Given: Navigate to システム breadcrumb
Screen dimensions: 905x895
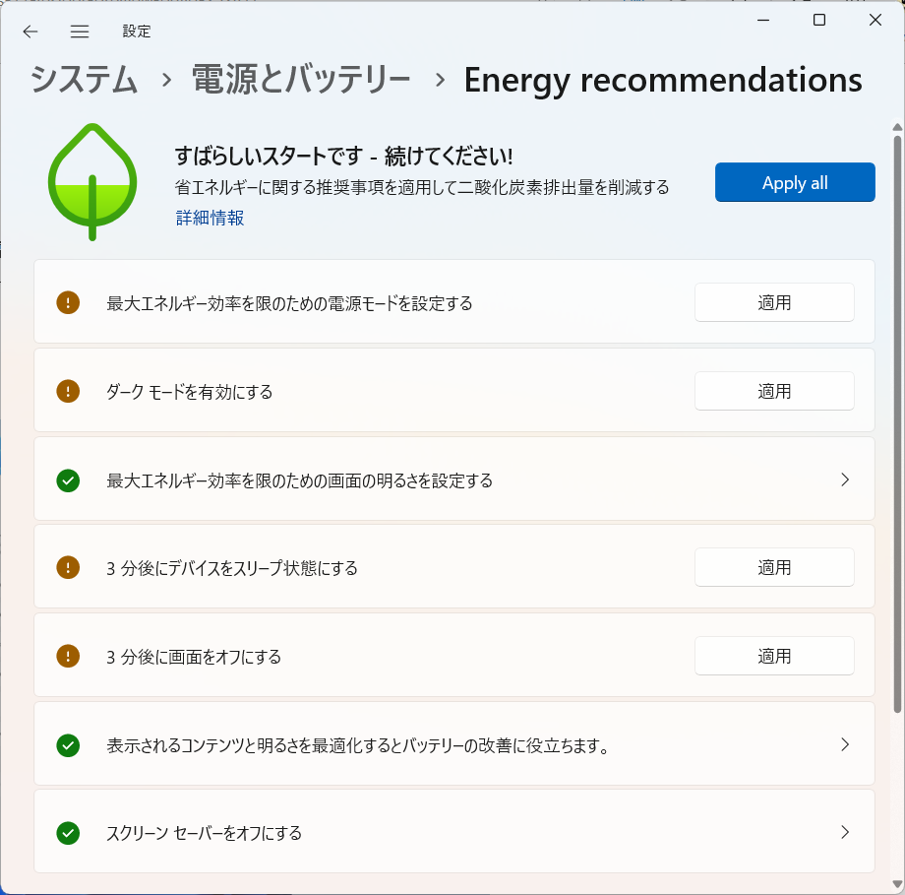Looking at the screenshot, I should pyautogui.click(x=84, y=79).
